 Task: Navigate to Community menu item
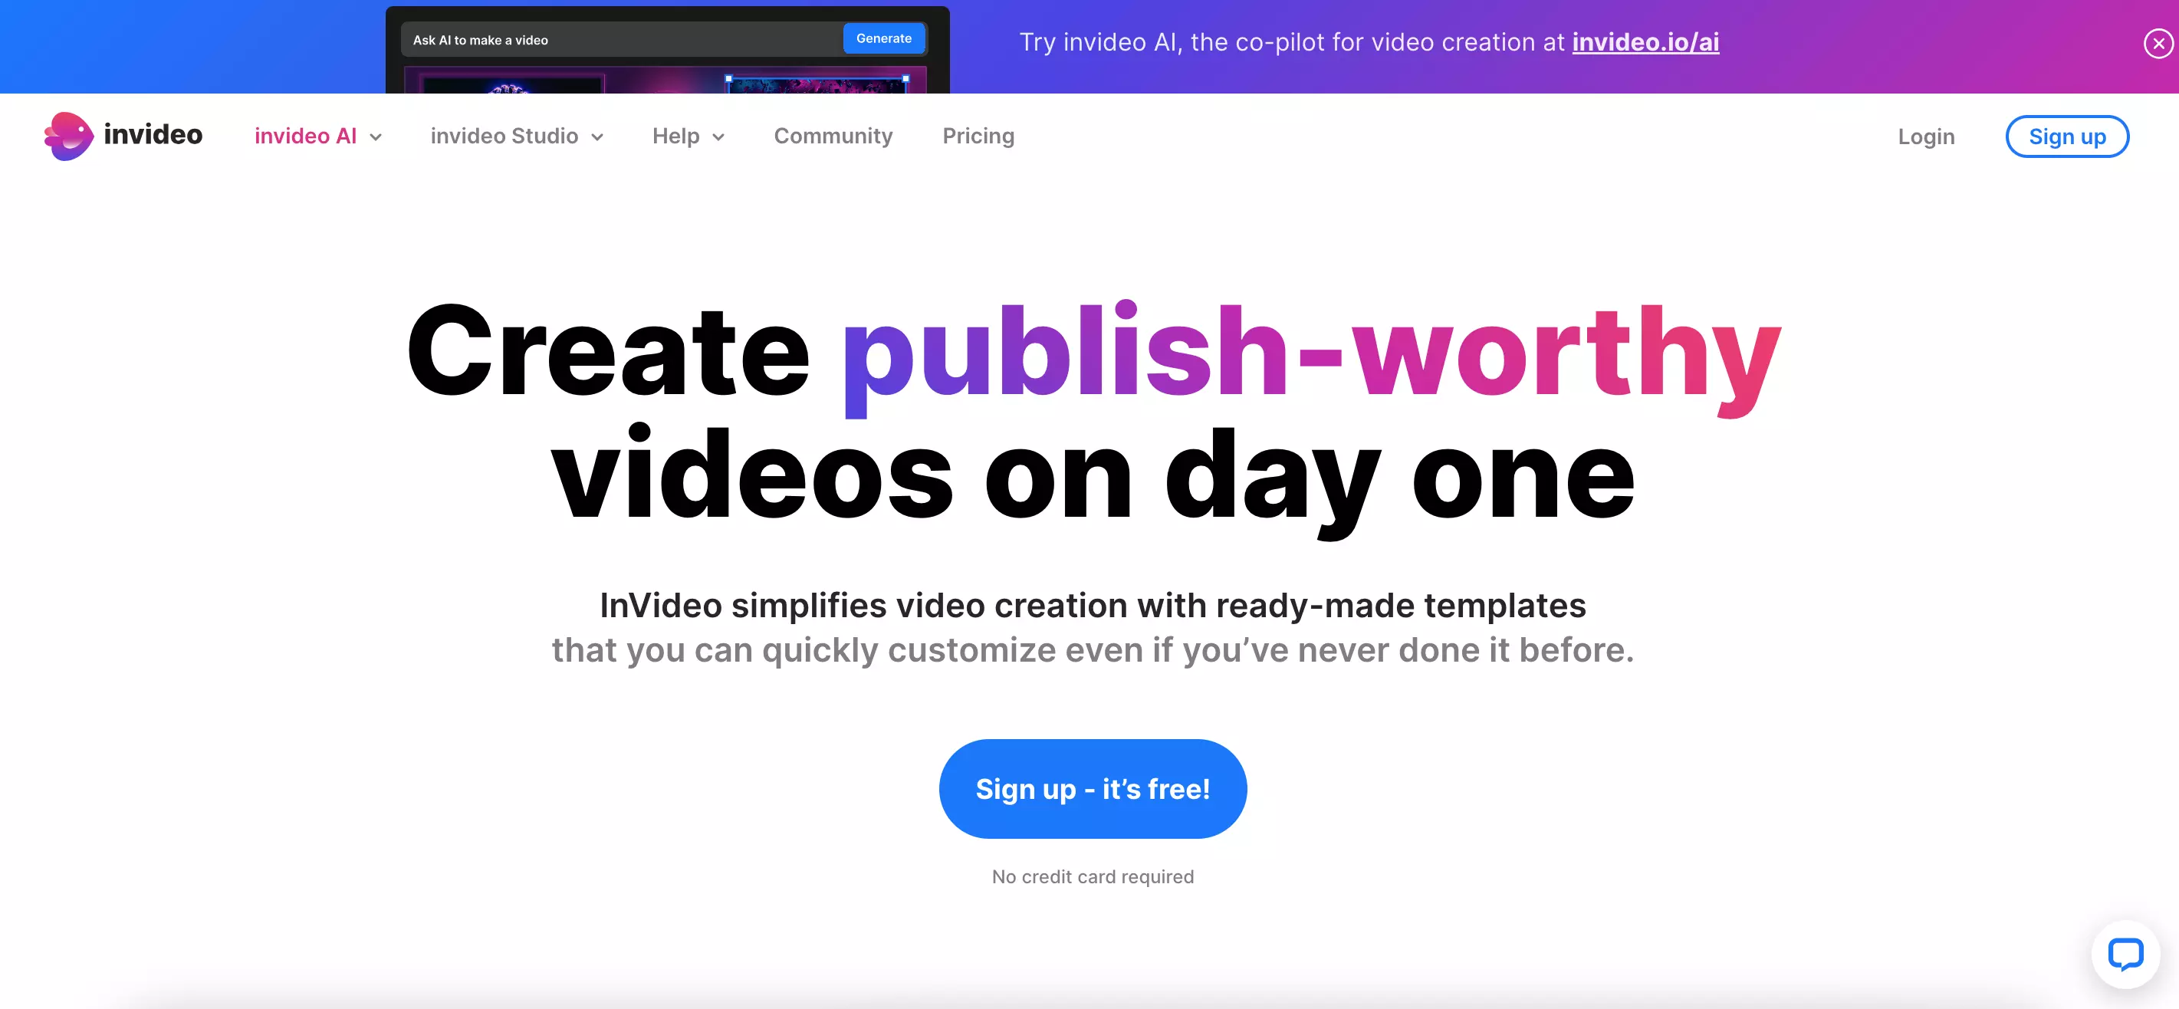pos(834,136)
